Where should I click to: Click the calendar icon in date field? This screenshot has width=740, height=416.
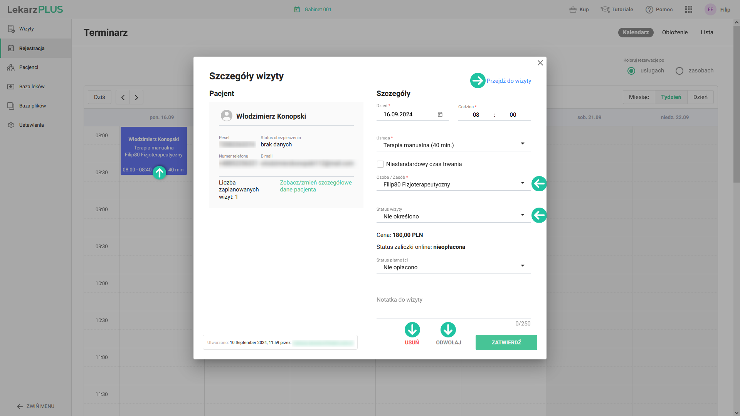(440, 114)
